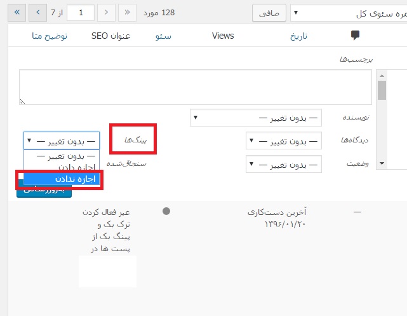Click the صافی filter button

coord(269,13)
